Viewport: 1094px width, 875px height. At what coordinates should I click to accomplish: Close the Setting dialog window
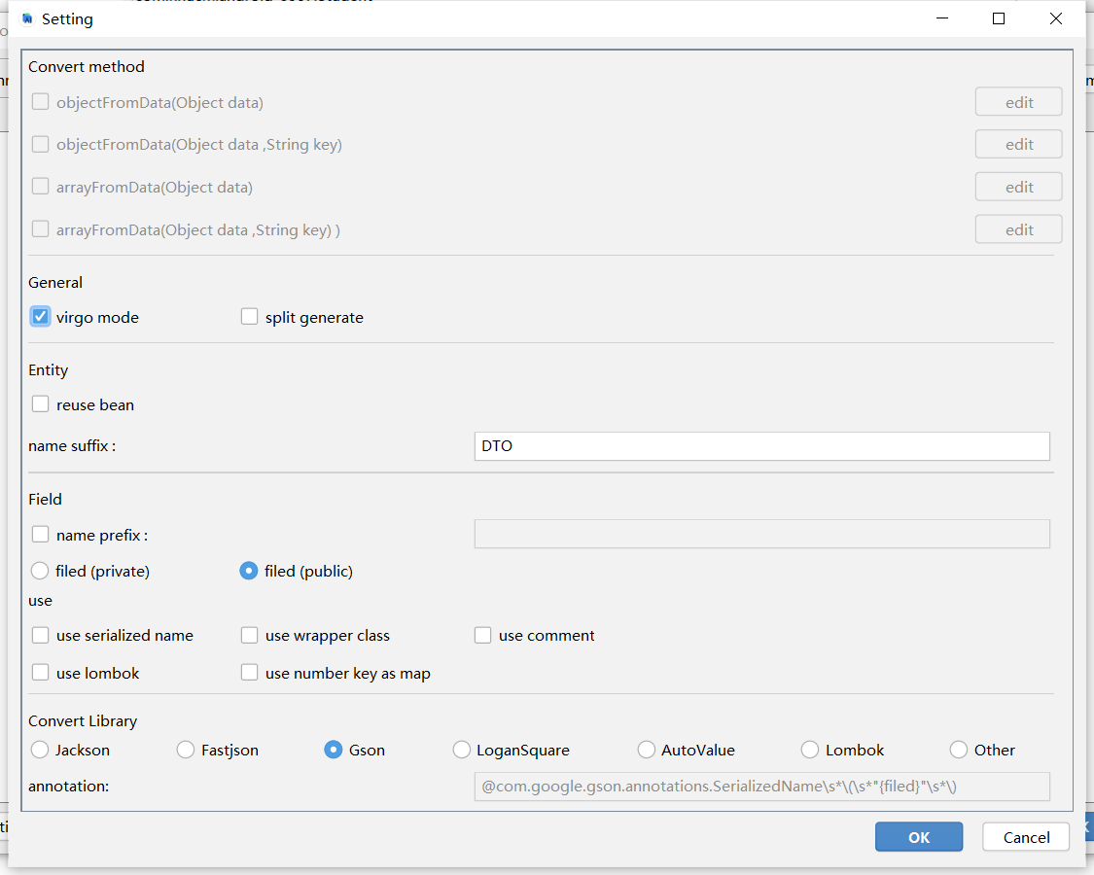pos(1056,18)
